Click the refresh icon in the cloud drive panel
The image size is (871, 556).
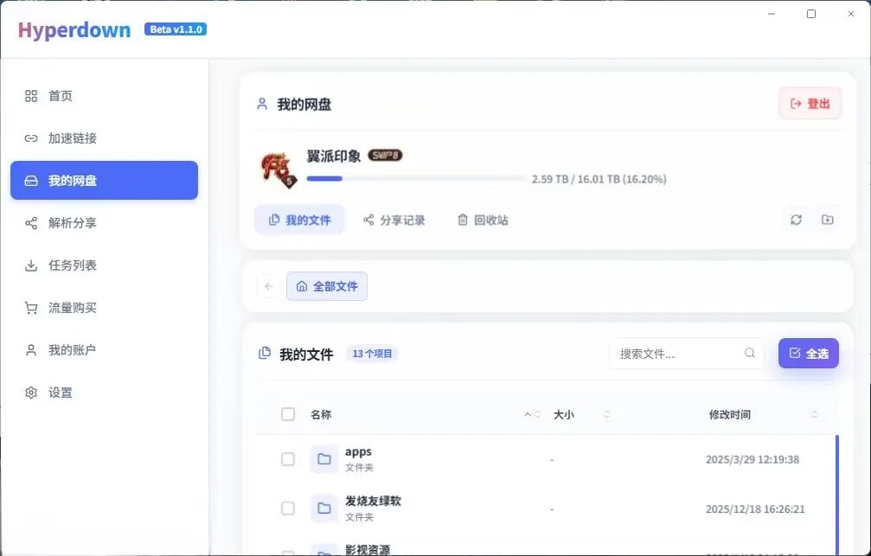tap(796, 220)
